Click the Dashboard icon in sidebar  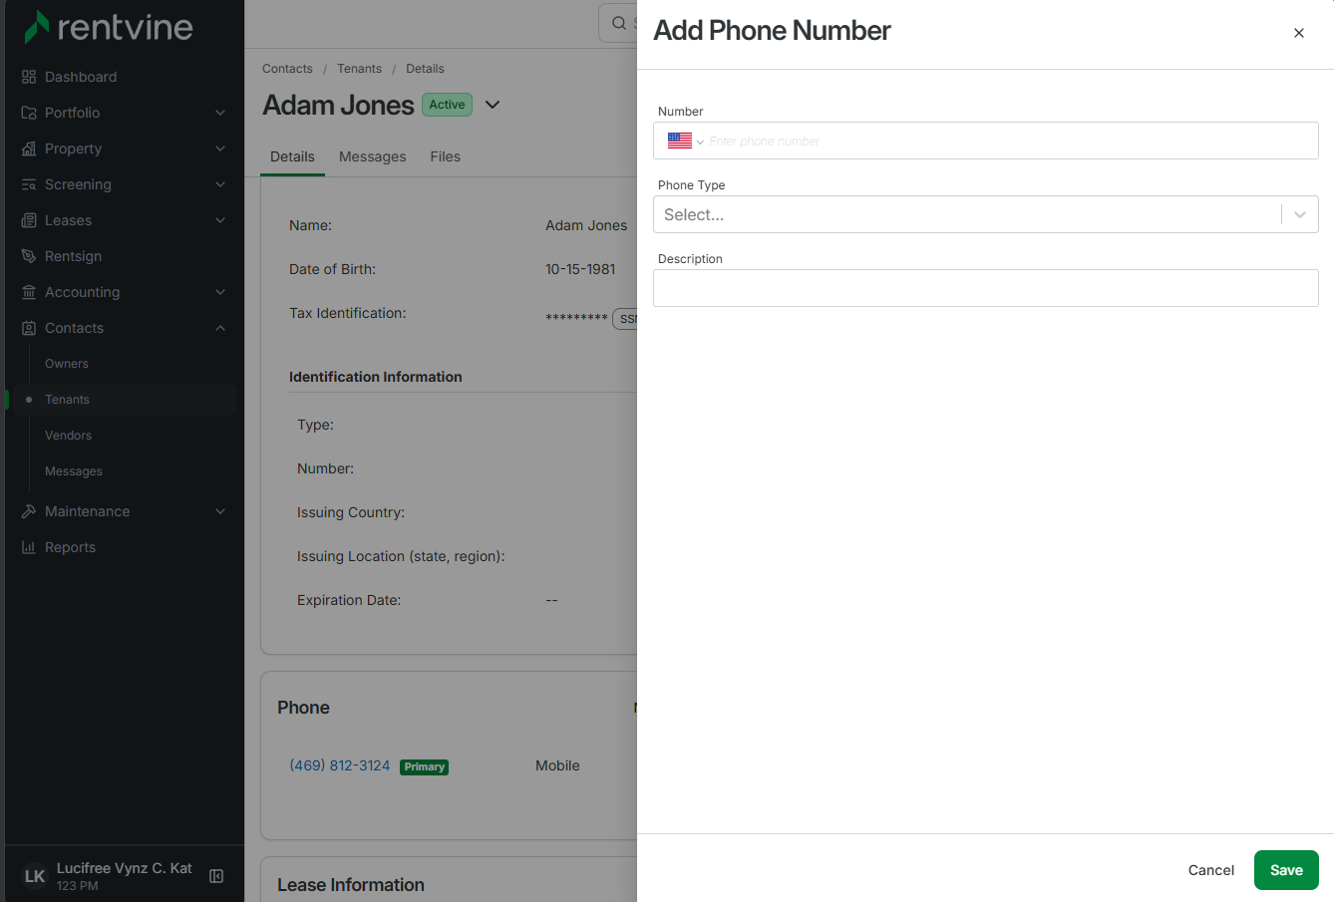click(29, 77)
